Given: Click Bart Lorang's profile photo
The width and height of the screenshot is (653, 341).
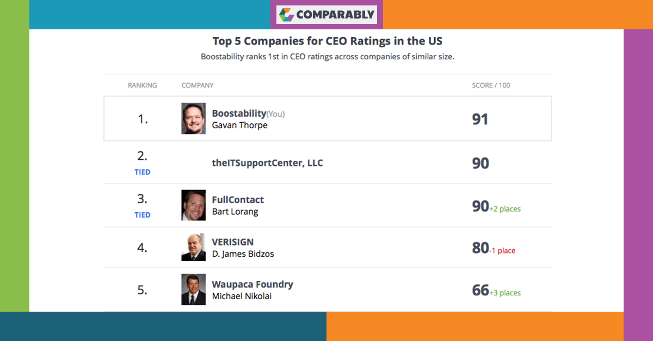Looking at the screenshot, I should (x=193, y=205).
